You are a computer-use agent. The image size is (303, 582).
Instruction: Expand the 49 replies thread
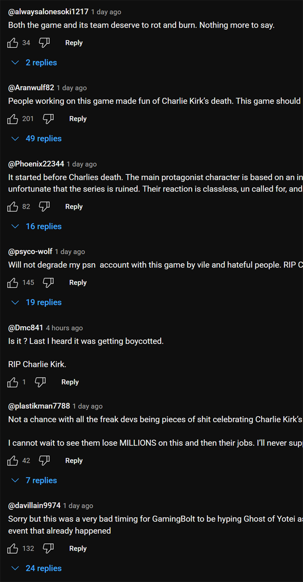[x=36, y=139]
